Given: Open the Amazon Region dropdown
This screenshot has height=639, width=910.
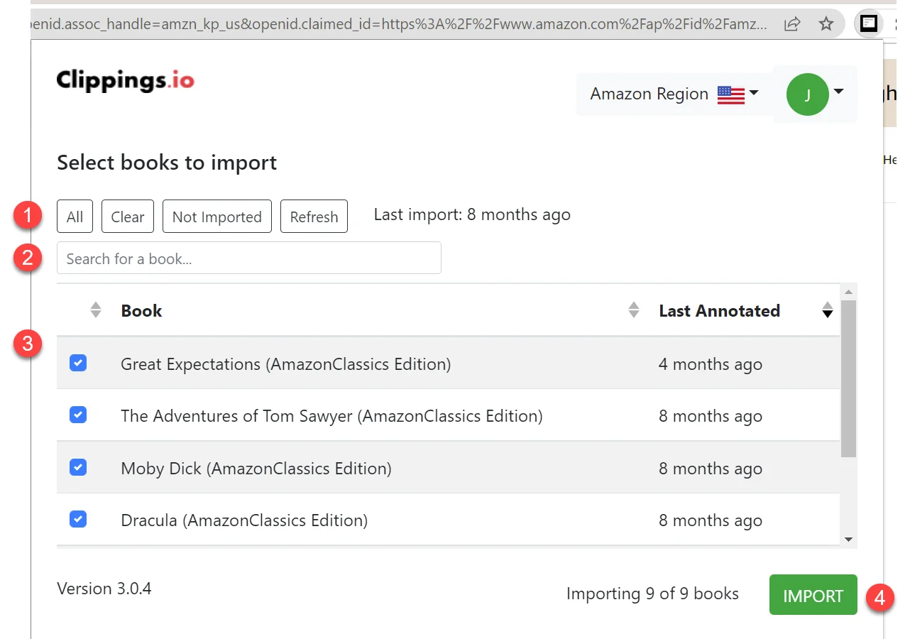Looking at the screenshot, I should [674, 94].
